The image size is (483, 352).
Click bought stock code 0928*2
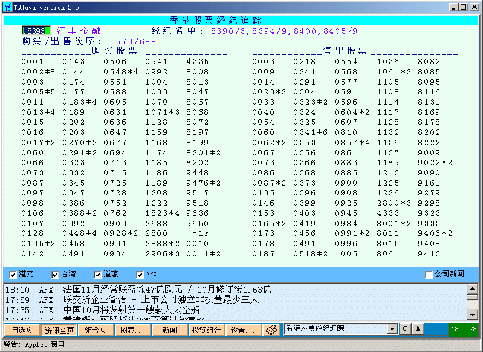(121, 233)
